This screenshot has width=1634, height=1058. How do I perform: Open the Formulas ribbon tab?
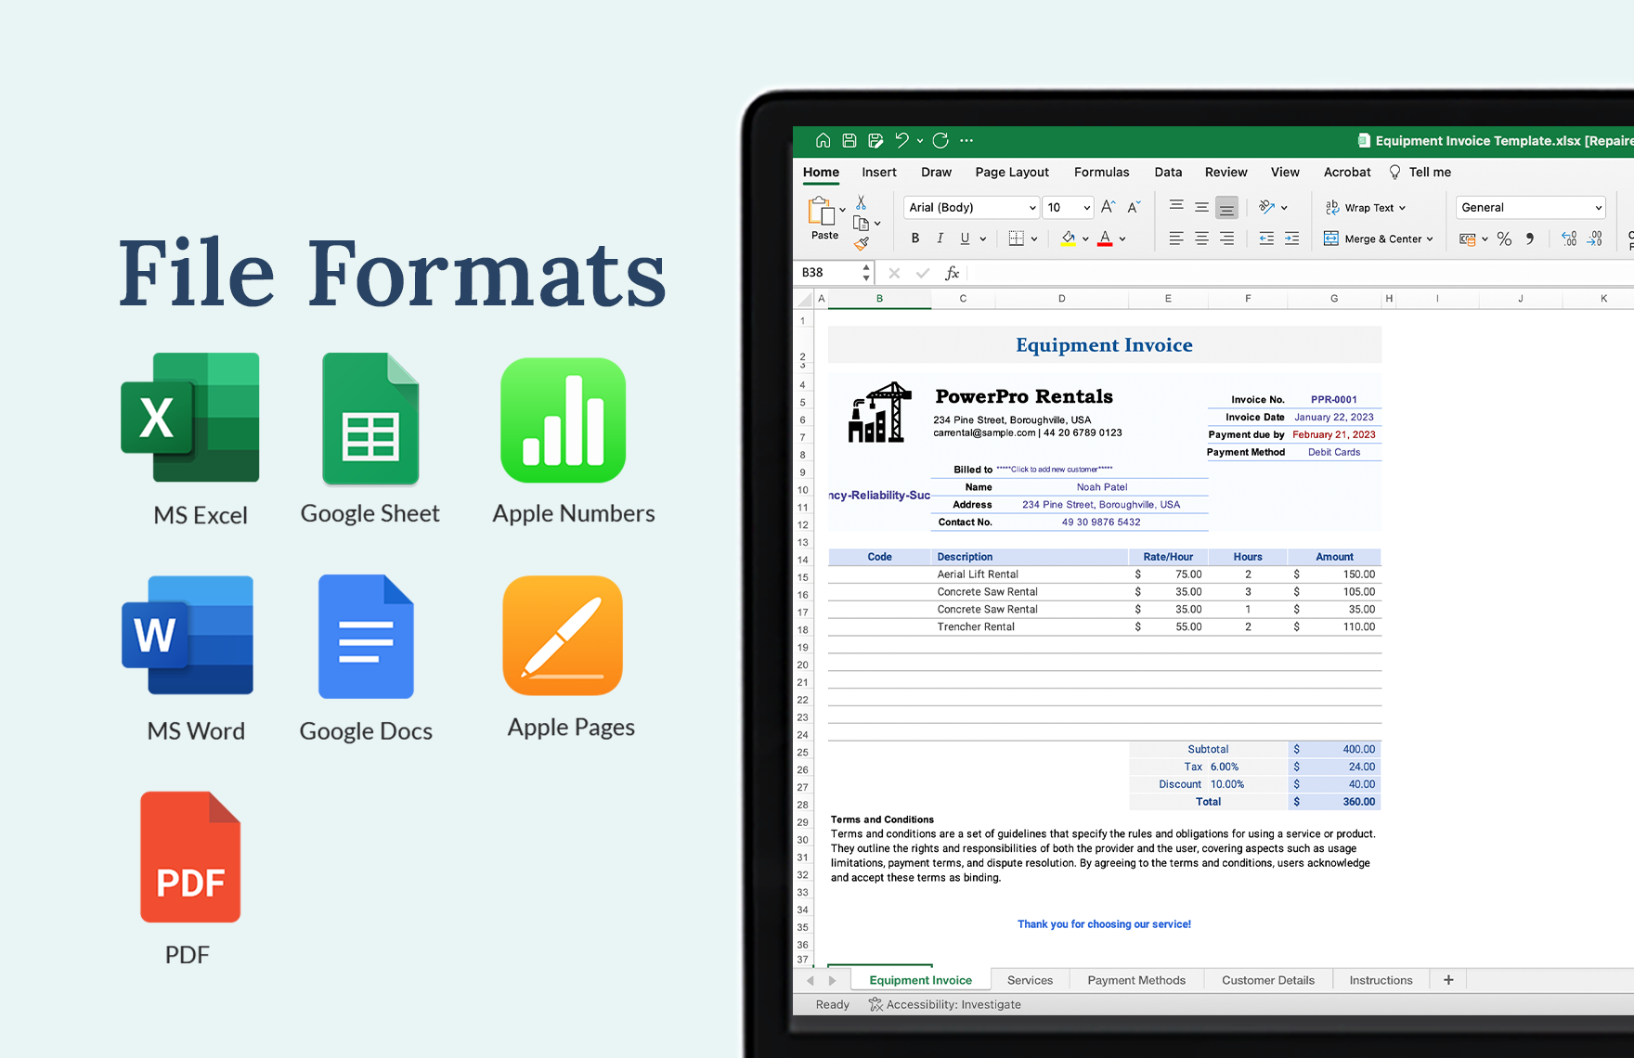(1101, 172)
